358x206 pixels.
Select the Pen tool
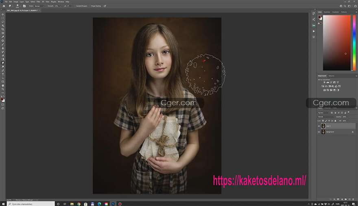[3, 70]
